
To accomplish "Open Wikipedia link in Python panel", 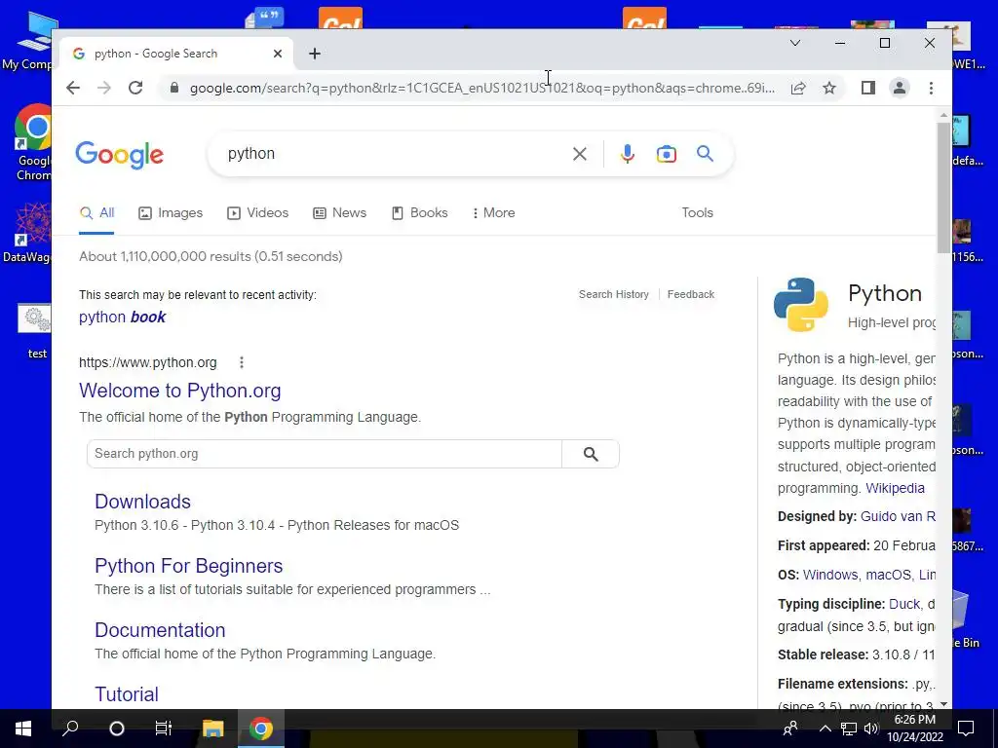I will tap(895, 489).
